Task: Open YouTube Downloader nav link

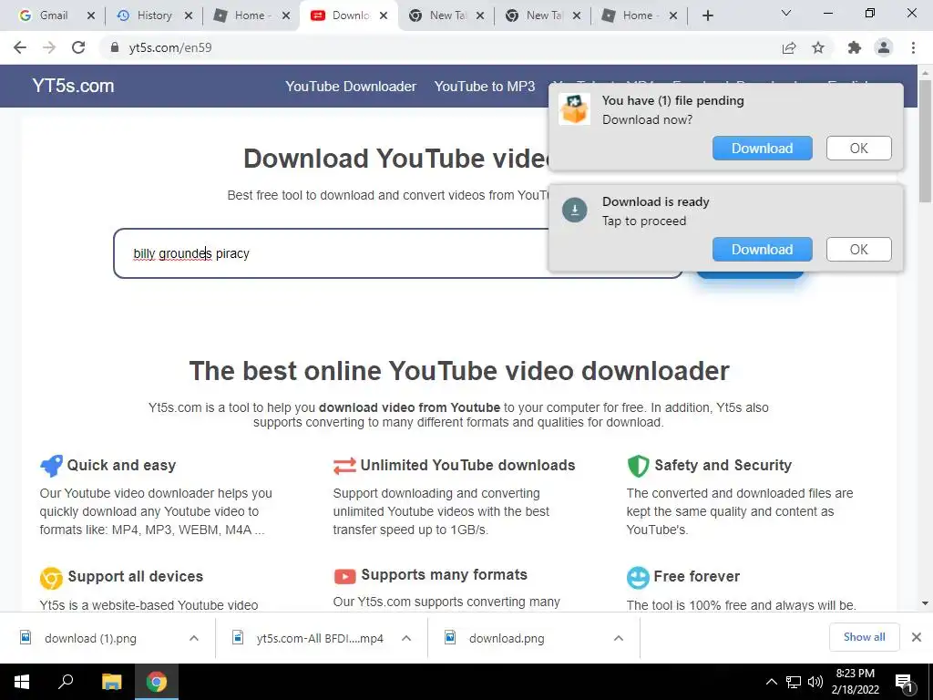Action: click(351, 87)
